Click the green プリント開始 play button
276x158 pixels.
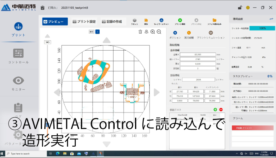[180, 22]
